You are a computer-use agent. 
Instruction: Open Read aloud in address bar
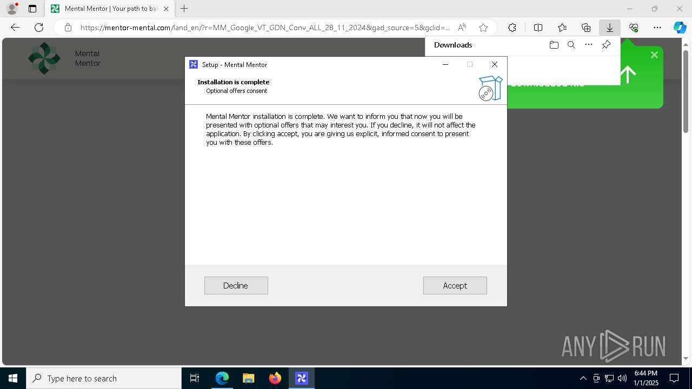click(462, 28)
